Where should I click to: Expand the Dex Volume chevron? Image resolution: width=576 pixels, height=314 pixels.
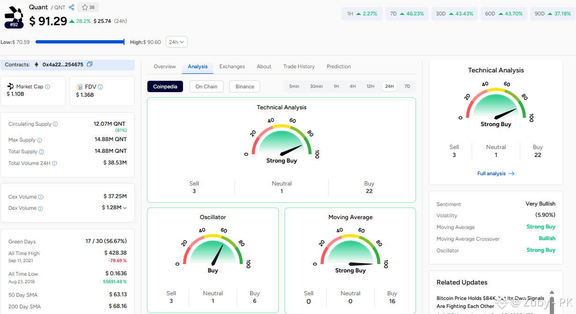click(x=124, y=208)
